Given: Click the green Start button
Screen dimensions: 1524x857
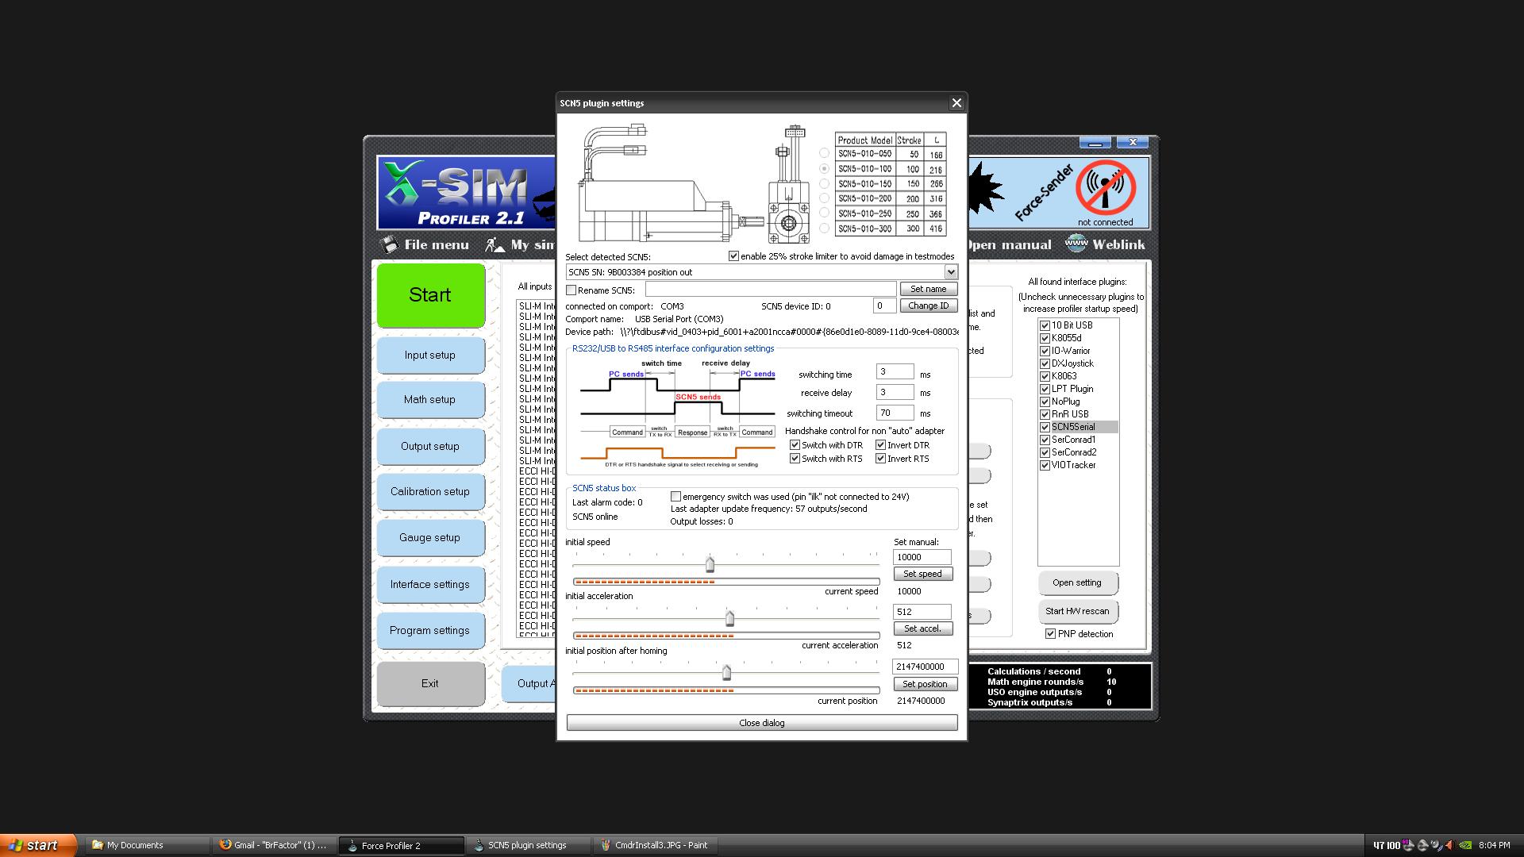Looking at the screenshot, I should (x=430, y=295).
